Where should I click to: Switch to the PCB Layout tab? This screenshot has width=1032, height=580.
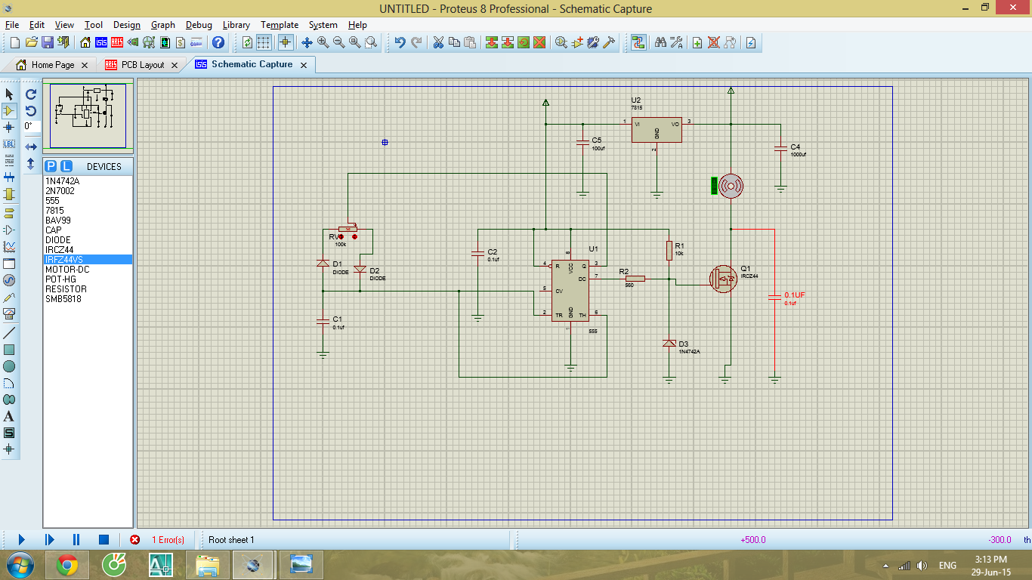(142, 65)
